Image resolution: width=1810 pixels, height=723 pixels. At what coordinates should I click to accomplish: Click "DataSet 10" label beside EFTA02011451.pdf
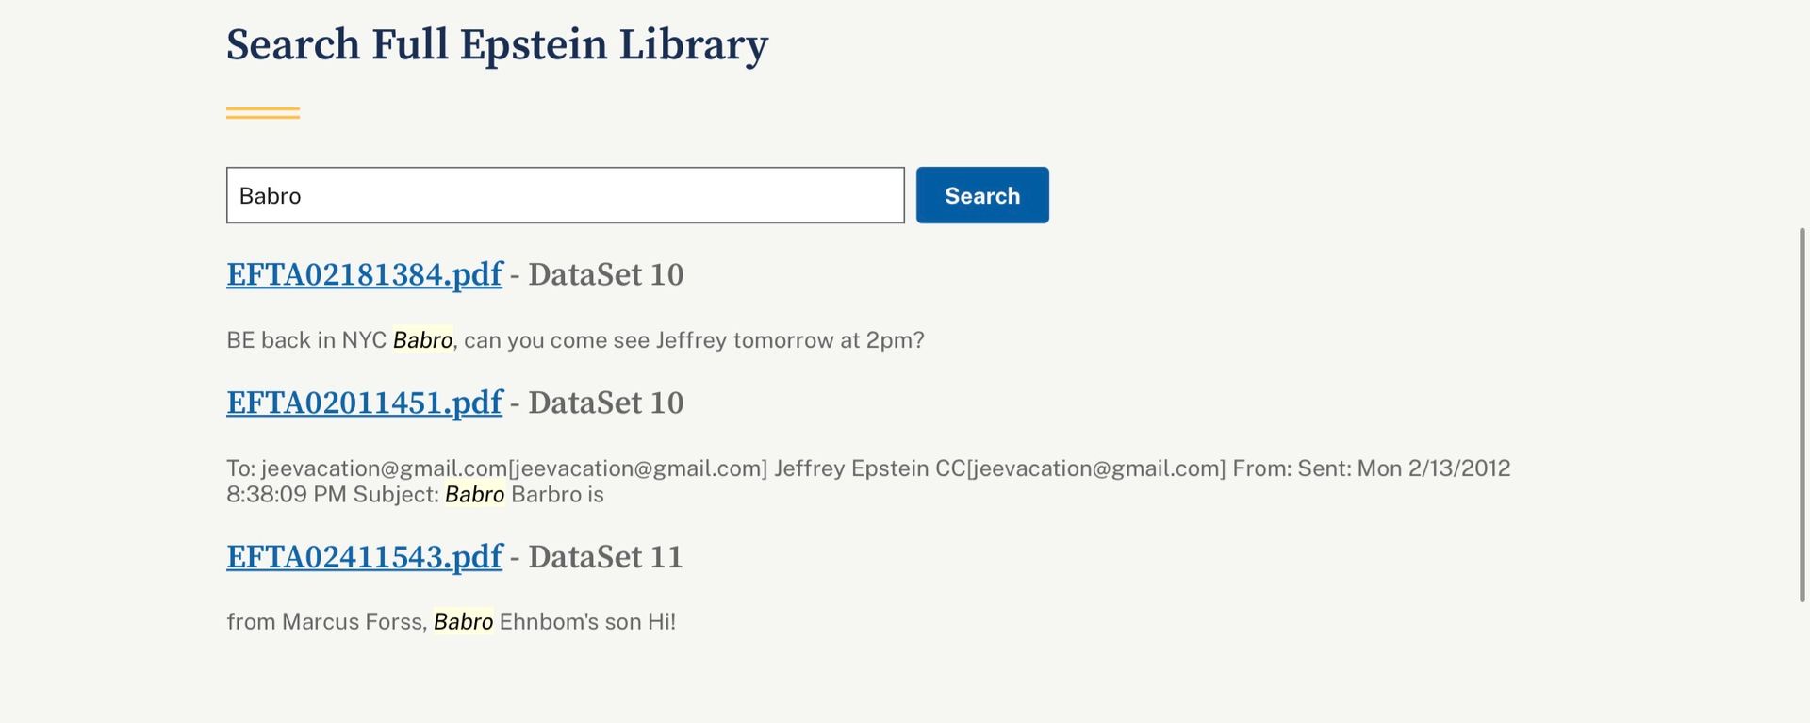pyautogui.click(x=605, y=403)
